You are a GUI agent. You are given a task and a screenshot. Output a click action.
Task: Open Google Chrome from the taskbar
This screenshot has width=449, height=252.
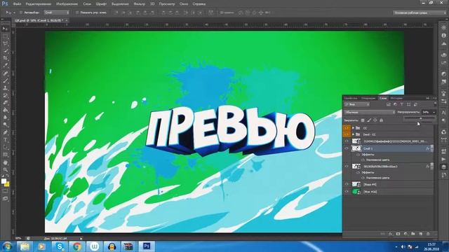click(x=76, y=246)
